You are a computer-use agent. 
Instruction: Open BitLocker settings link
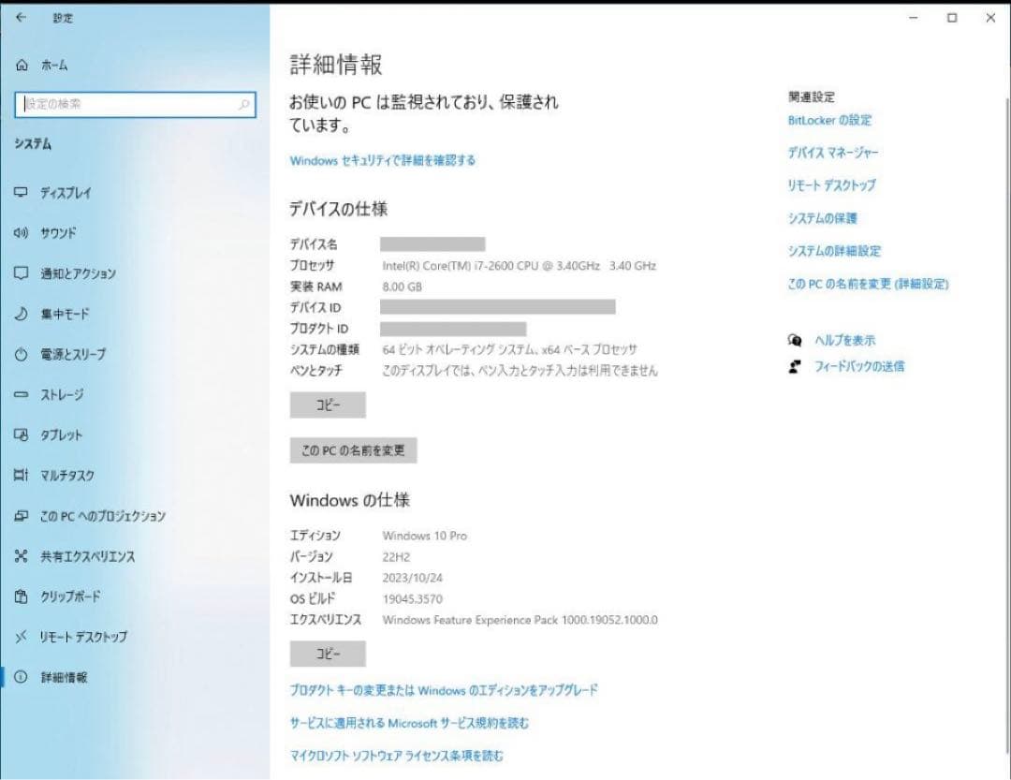point(829,120)
